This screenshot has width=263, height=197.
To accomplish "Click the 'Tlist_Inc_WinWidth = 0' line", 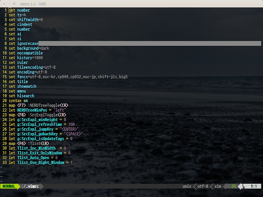I will (37, 148).
